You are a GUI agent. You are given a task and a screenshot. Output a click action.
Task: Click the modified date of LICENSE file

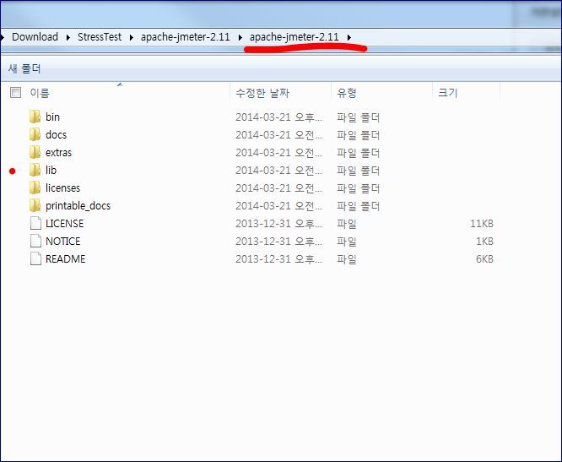[x=278, y=224]
